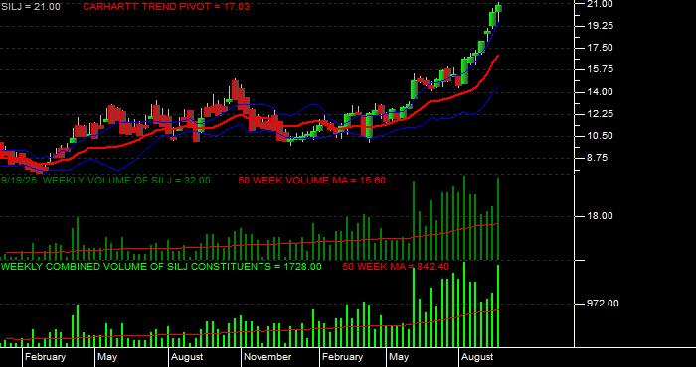The image size is (696, 367).
Task: Select the Carhartt Trend Pivot = 17.03 label
Action: click(166, 7)
